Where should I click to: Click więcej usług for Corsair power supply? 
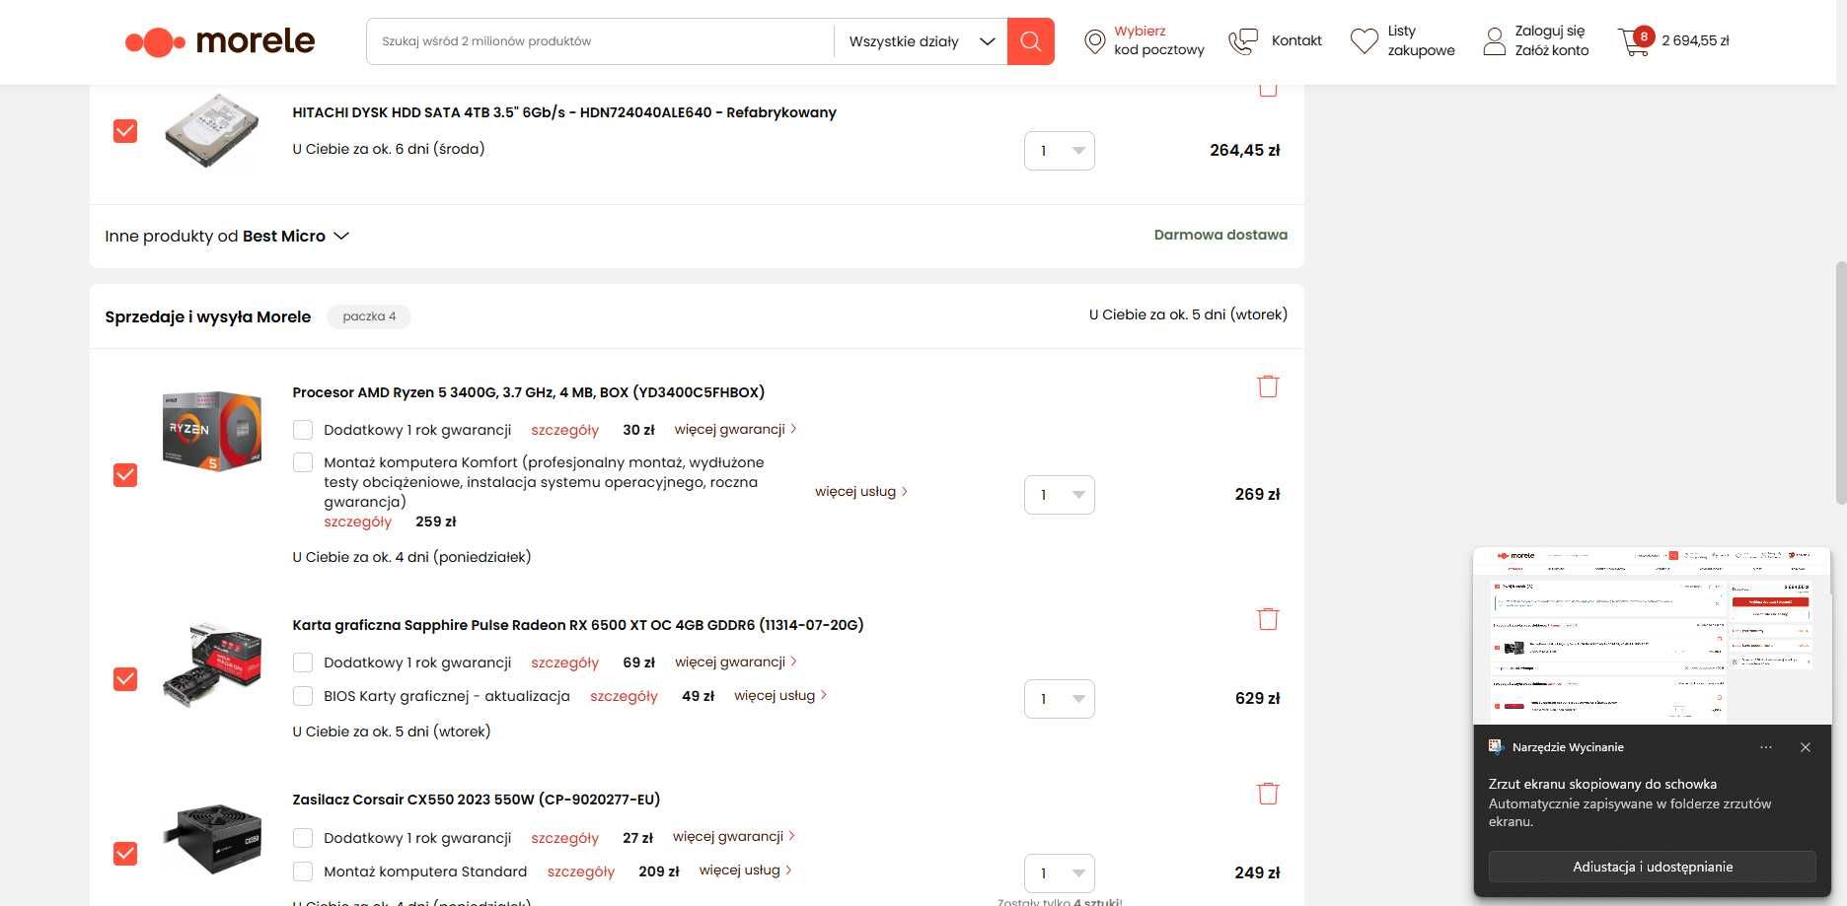click(745, 870)
